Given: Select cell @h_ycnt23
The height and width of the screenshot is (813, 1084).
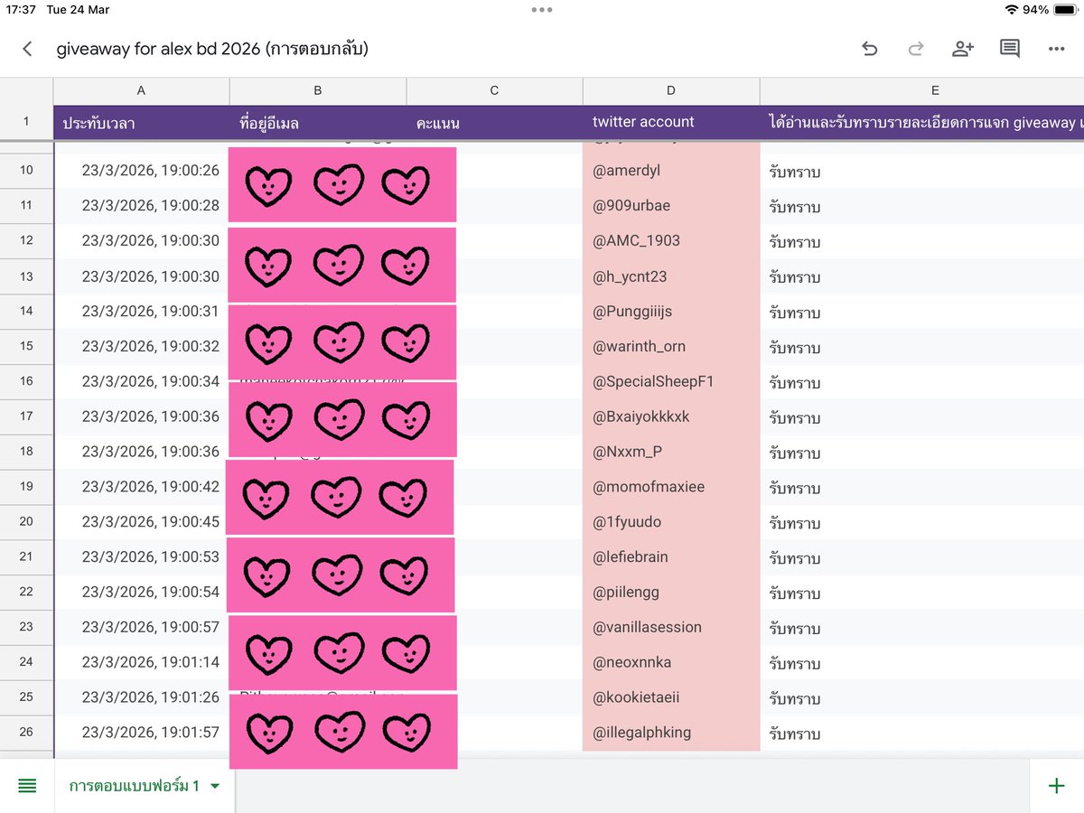Looking at the screenshot, I should (671, 276).
